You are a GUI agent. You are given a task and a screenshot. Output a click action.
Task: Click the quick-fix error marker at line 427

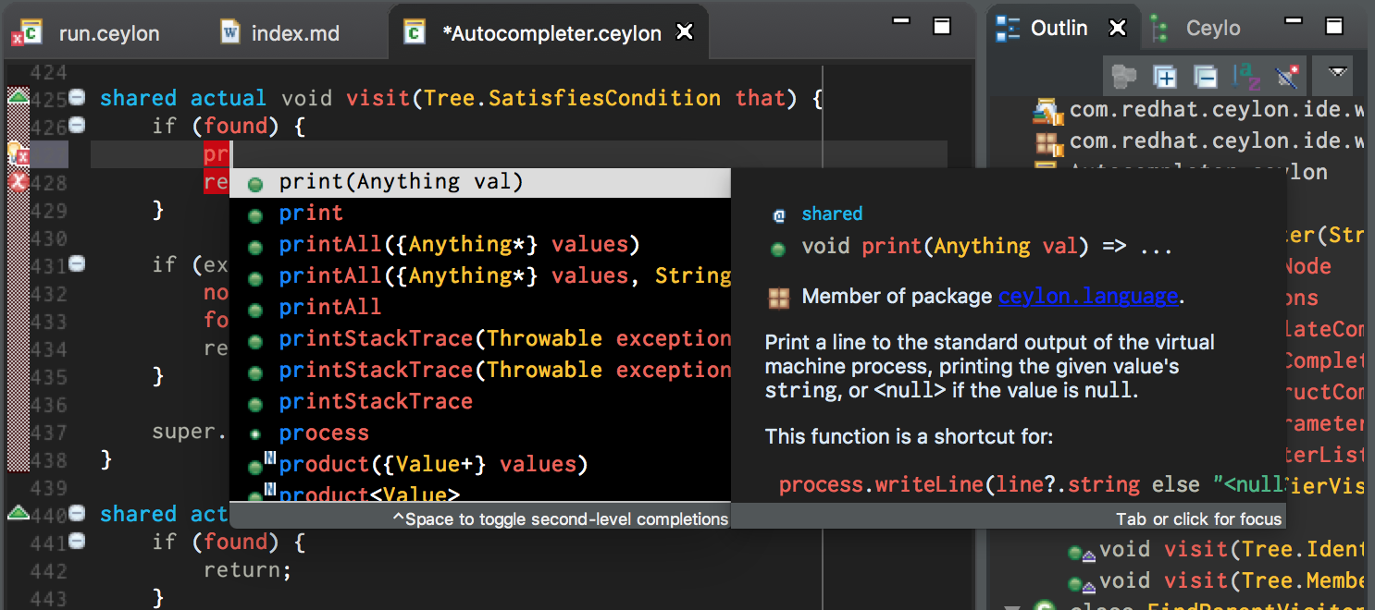[x=19, y=153]
